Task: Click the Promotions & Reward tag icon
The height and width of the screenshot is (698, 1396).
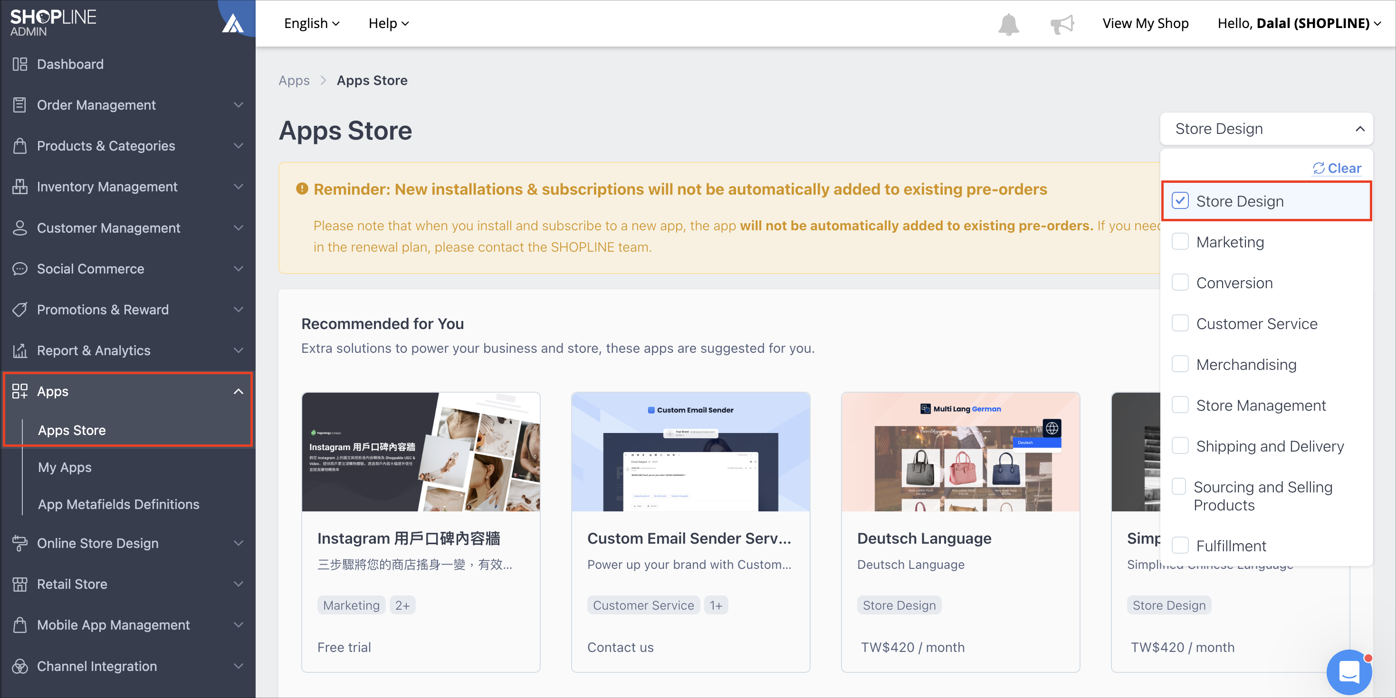Action: pyautogui.click(x=20, y=310)
